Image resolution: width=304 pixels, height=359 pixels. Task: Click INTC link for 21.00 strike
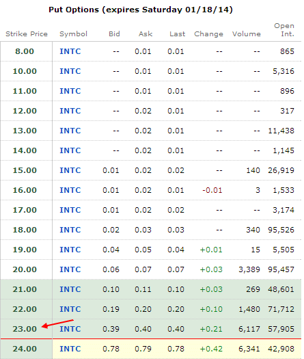[x=70, y=289]
